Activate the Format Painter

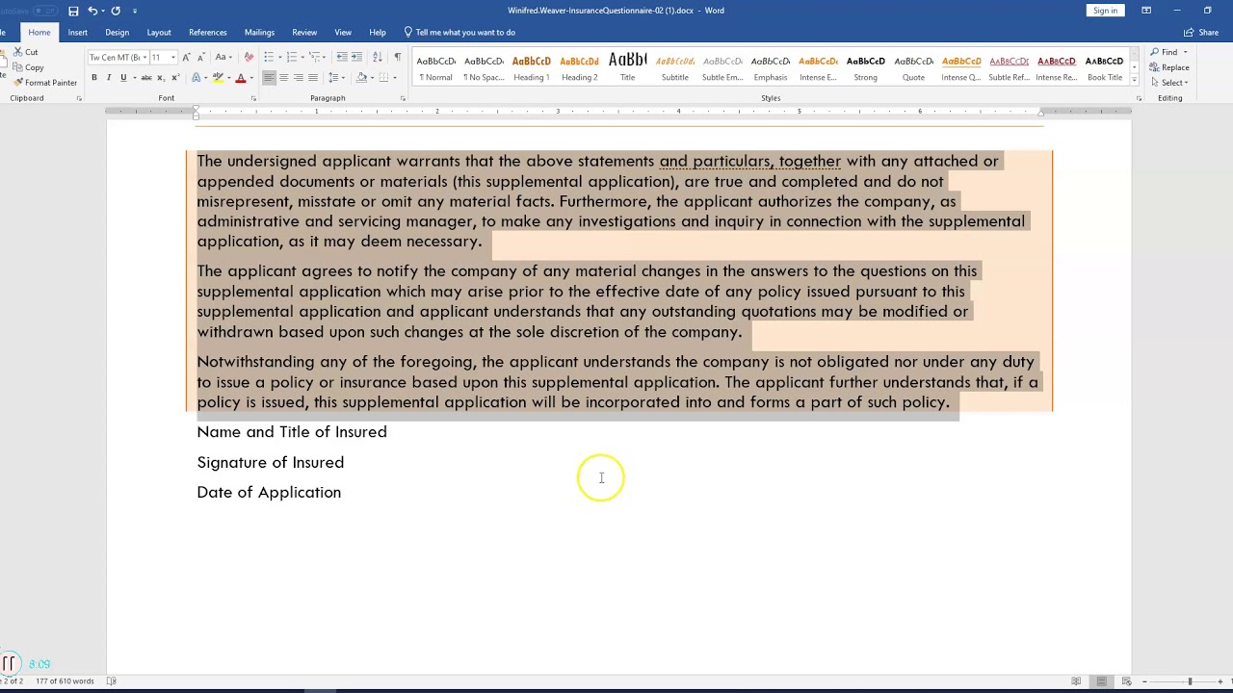pos(45,83)
